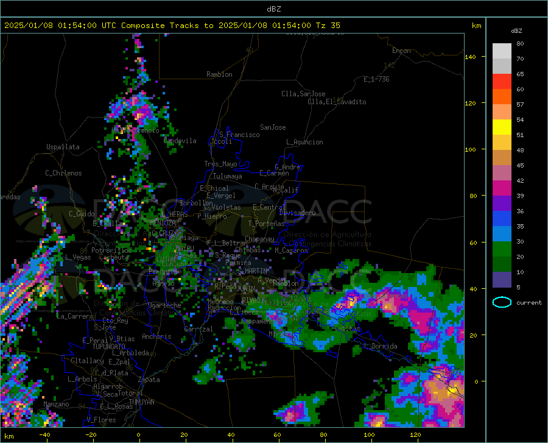This screenshot has height=443, width=548.
Task: Click the 'Clla.SanJose' map label
Action: (303, 94)
